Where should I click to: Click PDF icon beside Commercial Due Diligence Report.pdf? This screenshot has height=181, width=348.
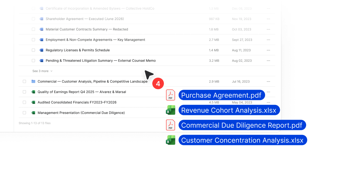pos(171,125)
